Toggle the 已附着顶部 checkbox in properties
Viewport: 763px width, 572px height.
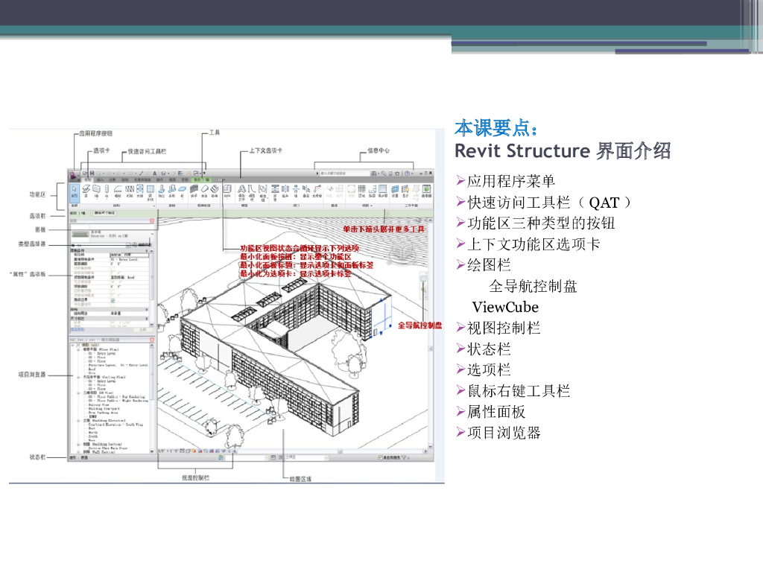click(113, 291)
